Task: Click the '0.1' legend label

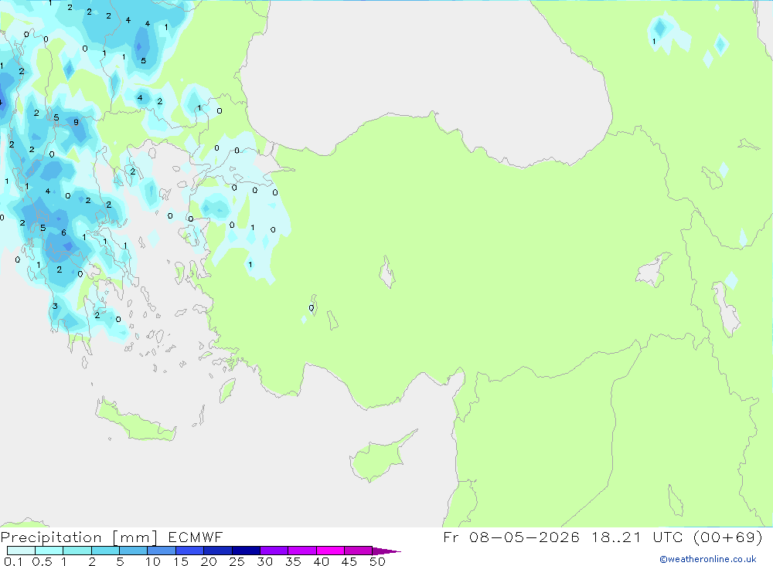Action: 13,561
